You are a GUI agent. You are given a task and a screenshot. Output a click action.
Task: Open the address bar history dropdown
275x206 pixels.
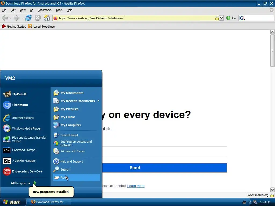(x=222, y=18)
